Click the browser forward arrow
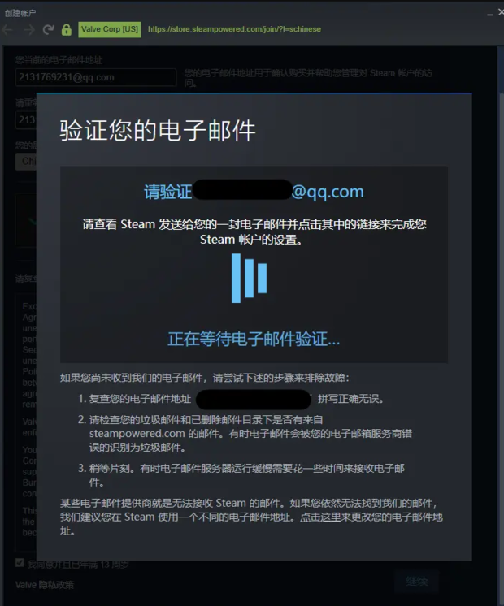504x606 pixels. click(x=29, y=30)
